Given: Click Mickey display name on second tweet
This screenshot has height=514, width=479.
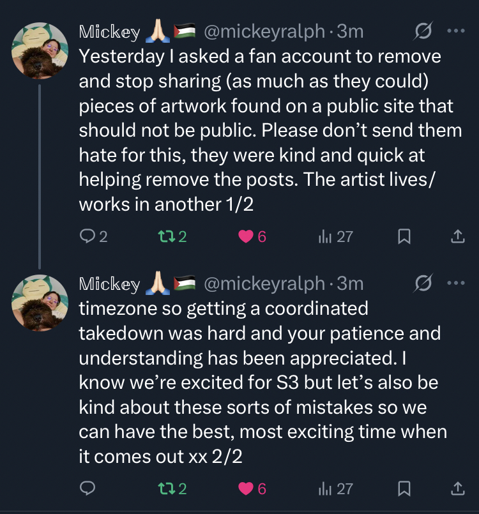Looking at the screenshot, I should pyautogui.click(x=109, y=283).
